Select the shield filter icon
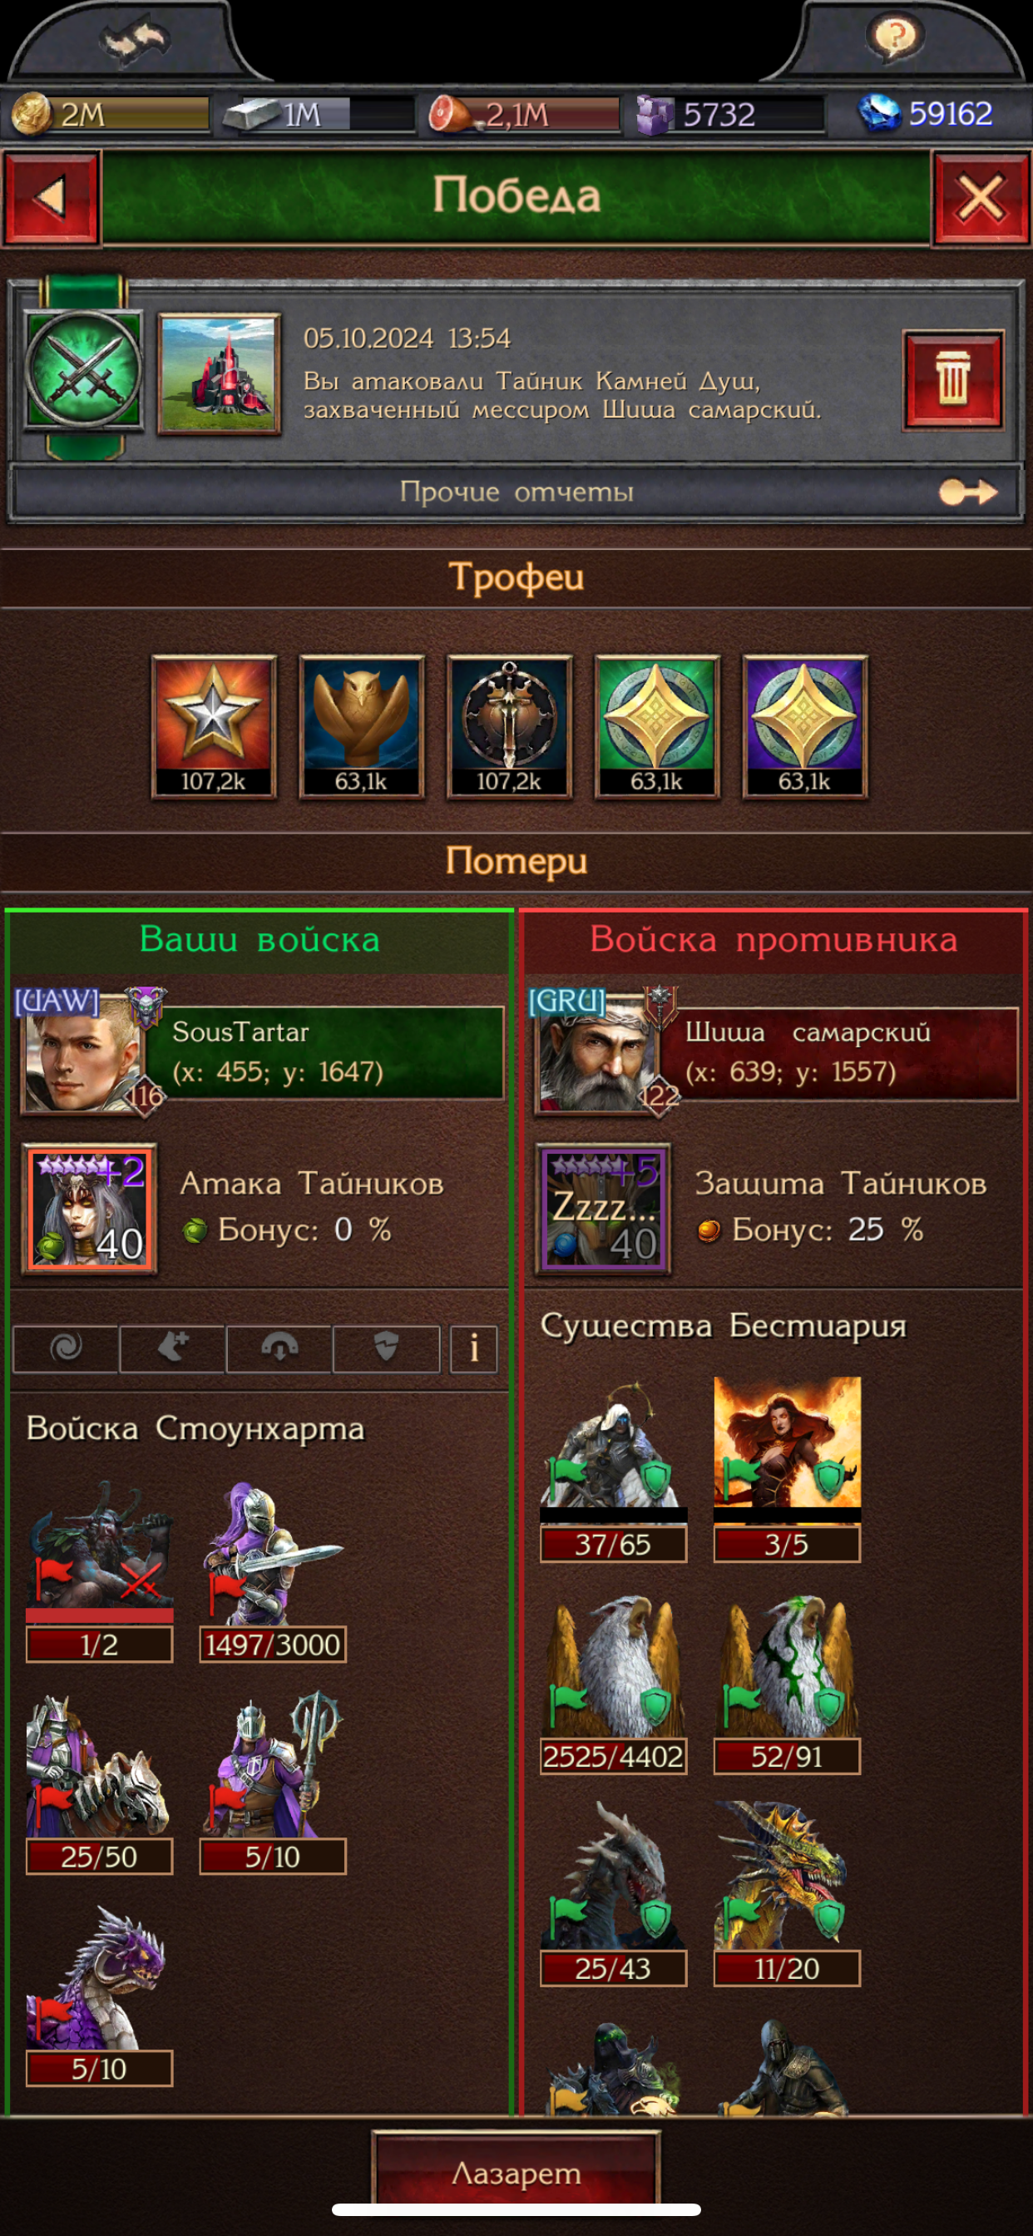Image resolution: width=1033 pixels, height=2236 pixels. [386, 1349]
